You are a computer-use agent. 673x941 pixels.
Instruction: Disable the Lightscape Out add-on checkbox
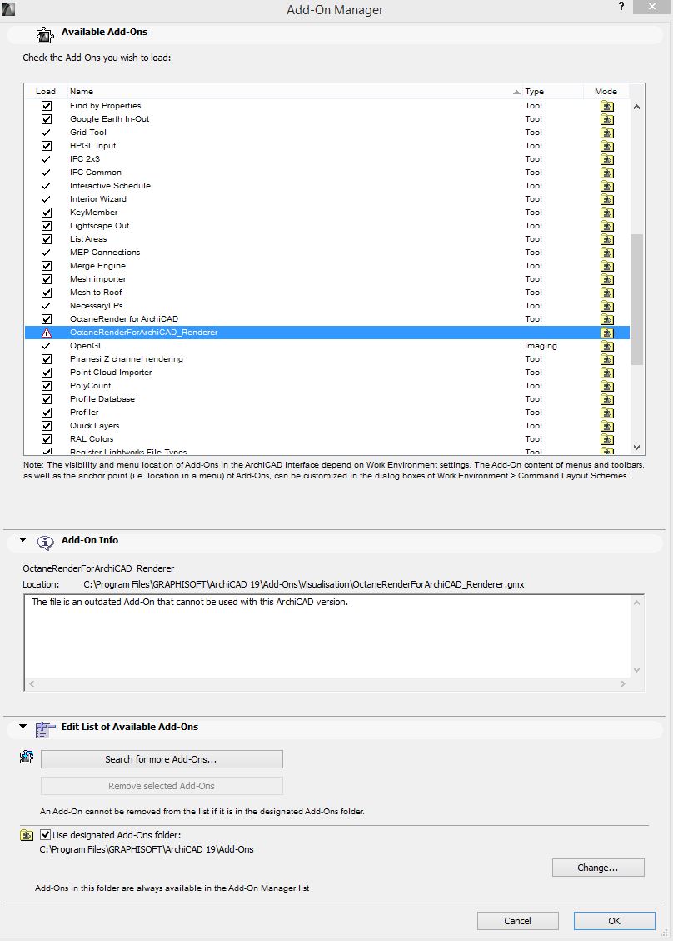click(x=46, y=226)
